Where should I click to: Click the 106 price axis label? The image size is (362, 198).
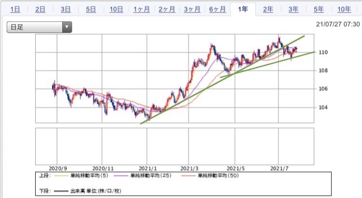pyautogui.click(x=323, y=89)
